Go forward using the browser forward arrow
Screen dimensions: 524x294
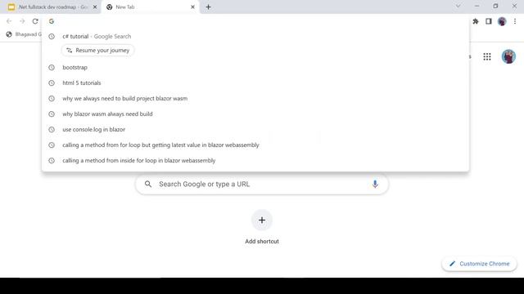22,21
